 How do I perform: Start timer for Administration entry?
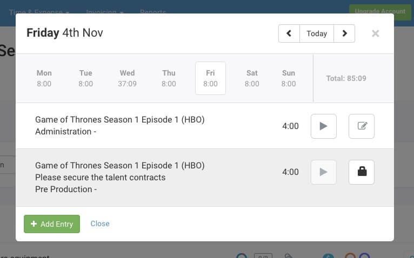point(323,126)
